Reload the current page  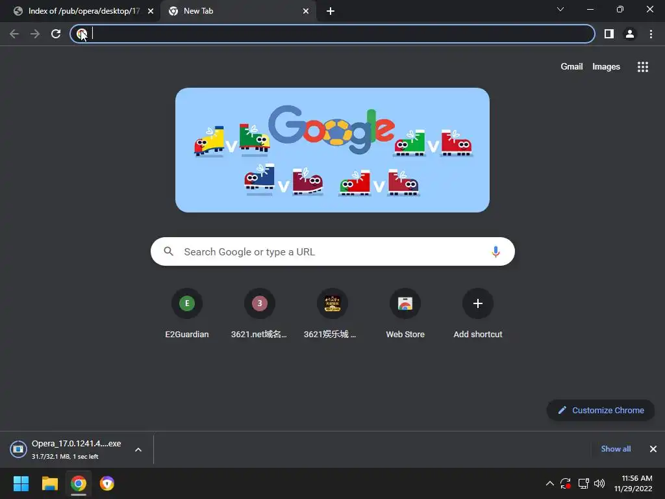(x=56, y=34)
